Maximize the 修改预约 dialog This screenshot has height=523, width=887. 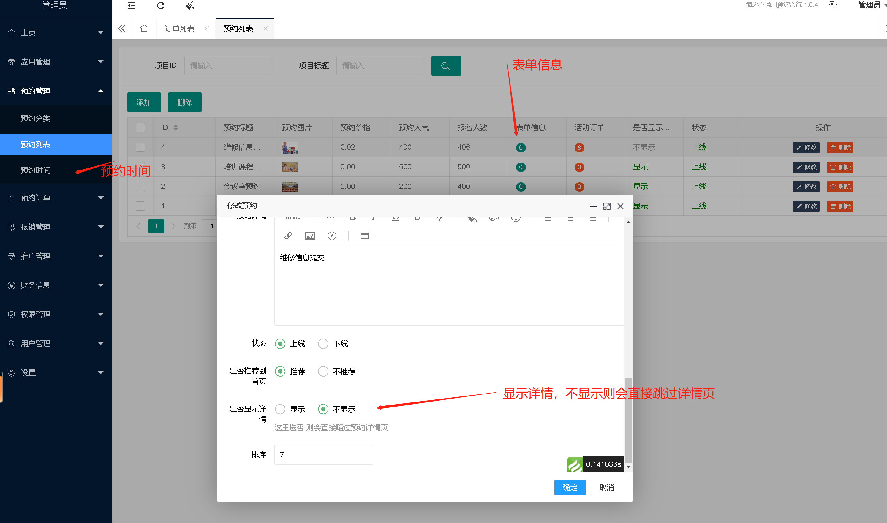click(607, 206)
